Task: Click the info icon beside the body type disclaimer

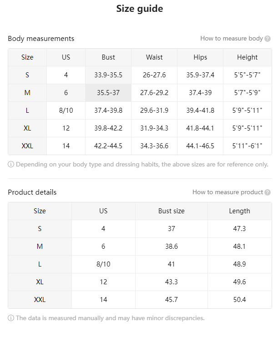Action: pyautogui.click(x=11, y=165)
